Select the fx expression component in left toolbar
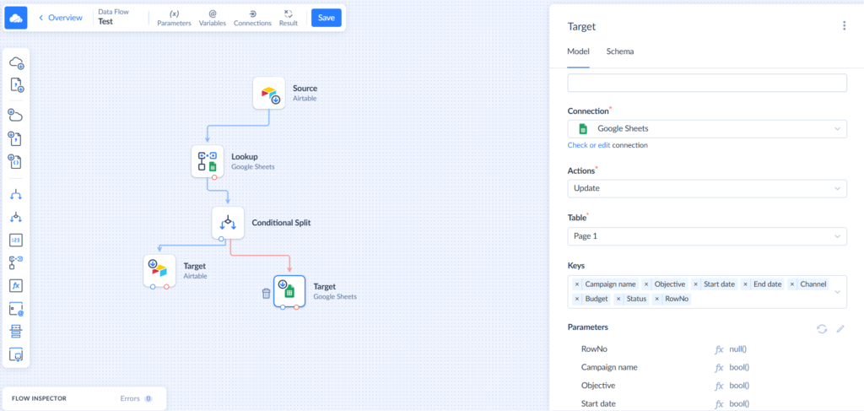Viewport: 864px width, 411px height. pos(17,285)
